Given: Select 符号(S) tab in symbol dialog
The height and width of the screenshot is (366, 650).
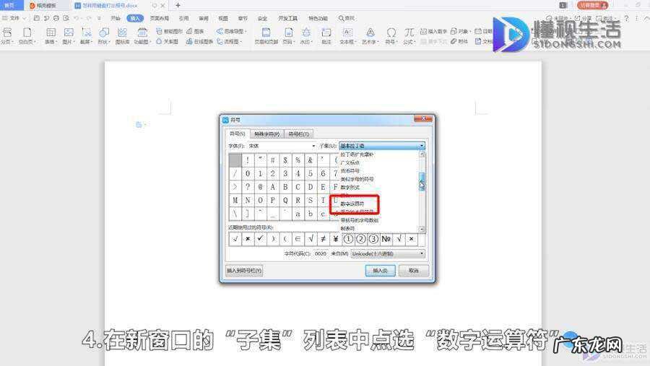Looking at the screenshot, I should pos(237,134).
